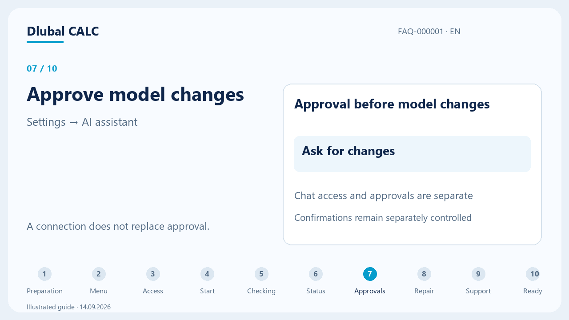Screen dimensions: 569x320
Task: Click the FAQ-000001 · EN identifier
Action: click(429, 32)
